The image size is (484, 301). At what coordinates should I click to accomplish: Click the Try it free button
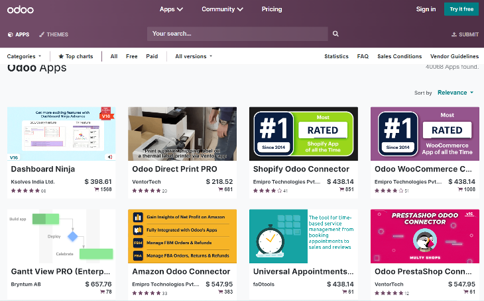[461, 9]
